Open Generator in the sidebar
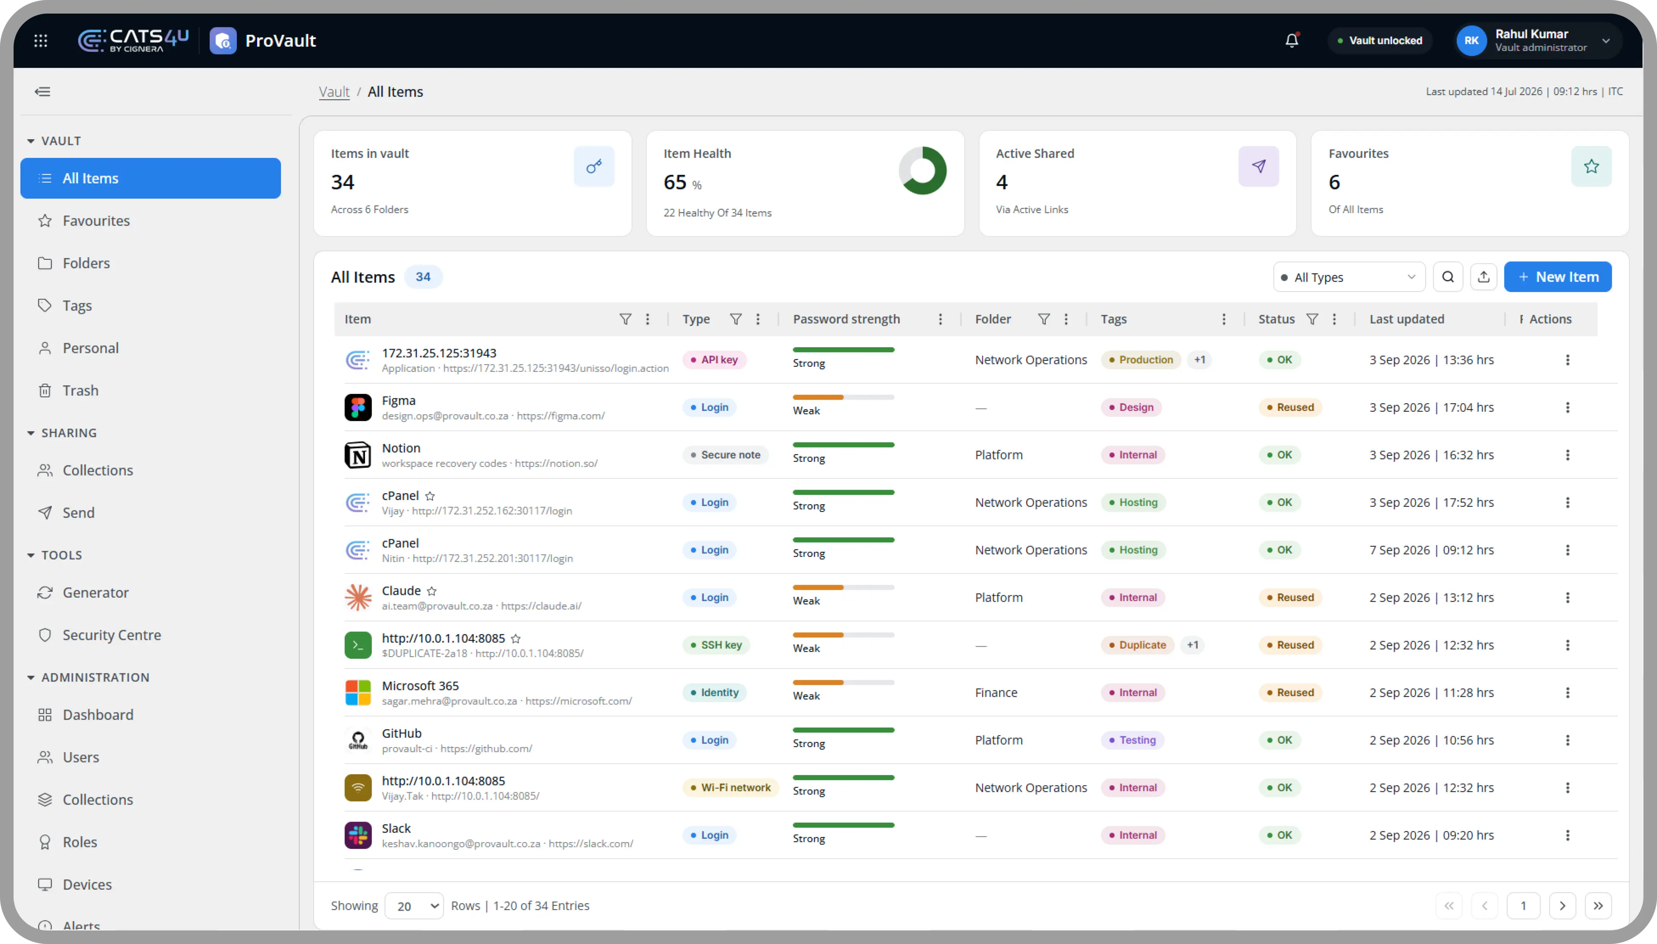Image resolution: width=1657 pixels, height=944 pixels. click(150, 593)
